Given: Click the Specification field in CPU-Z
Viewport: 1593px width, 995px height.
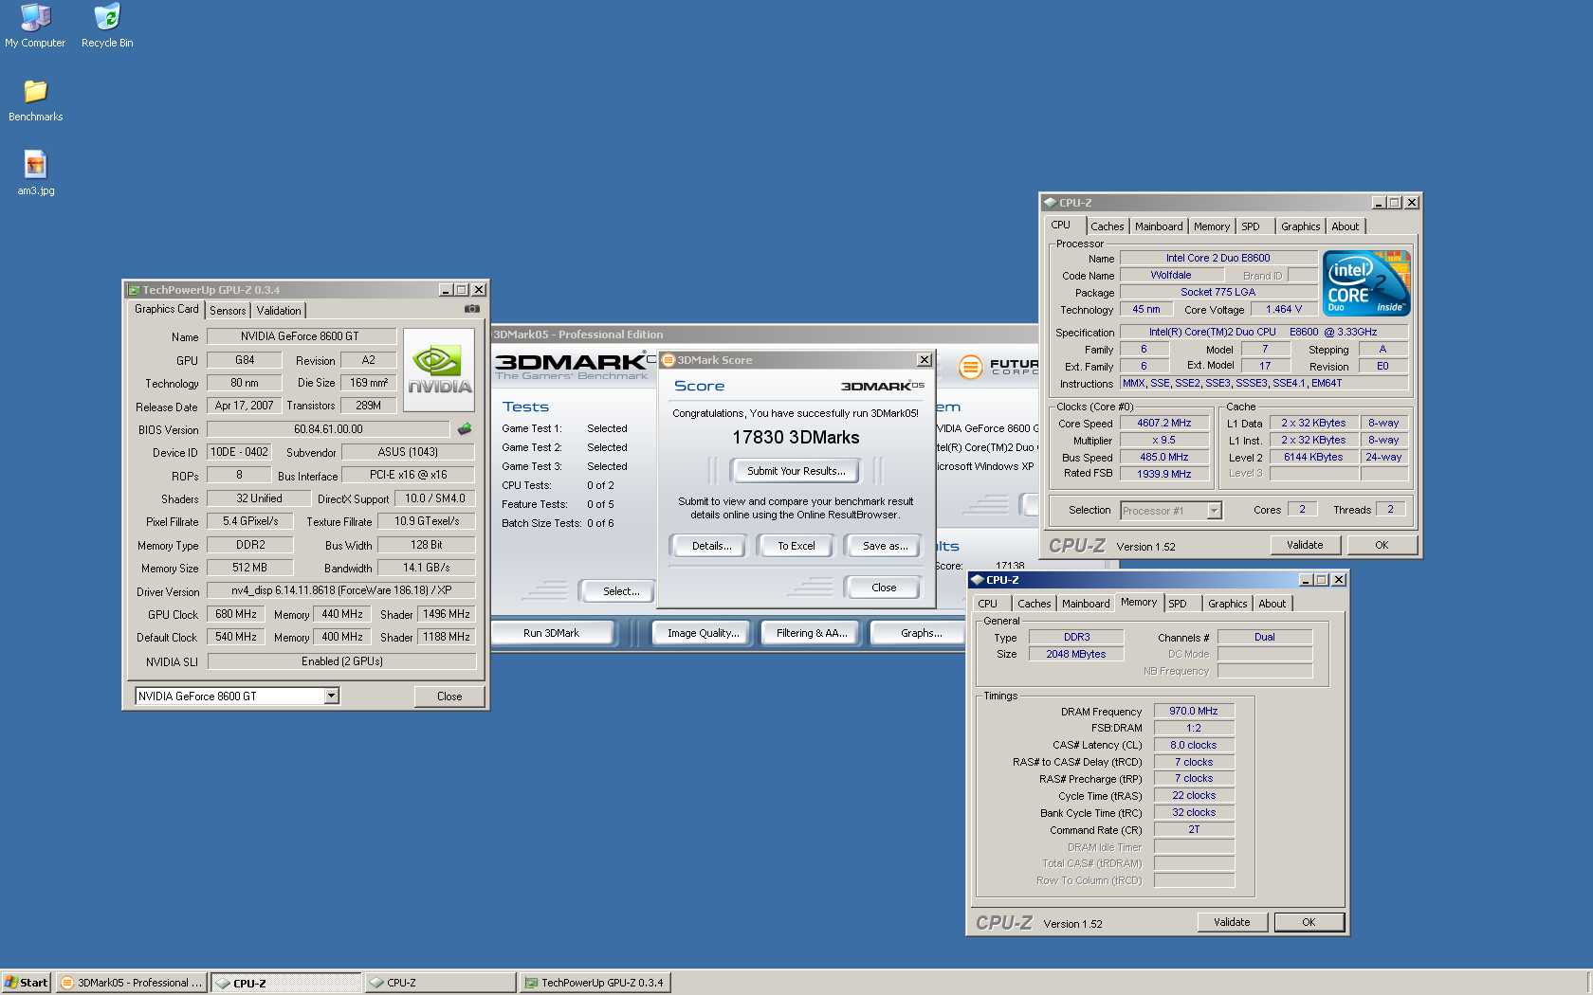Looking at the screenshot, I should click(1263, 333).
